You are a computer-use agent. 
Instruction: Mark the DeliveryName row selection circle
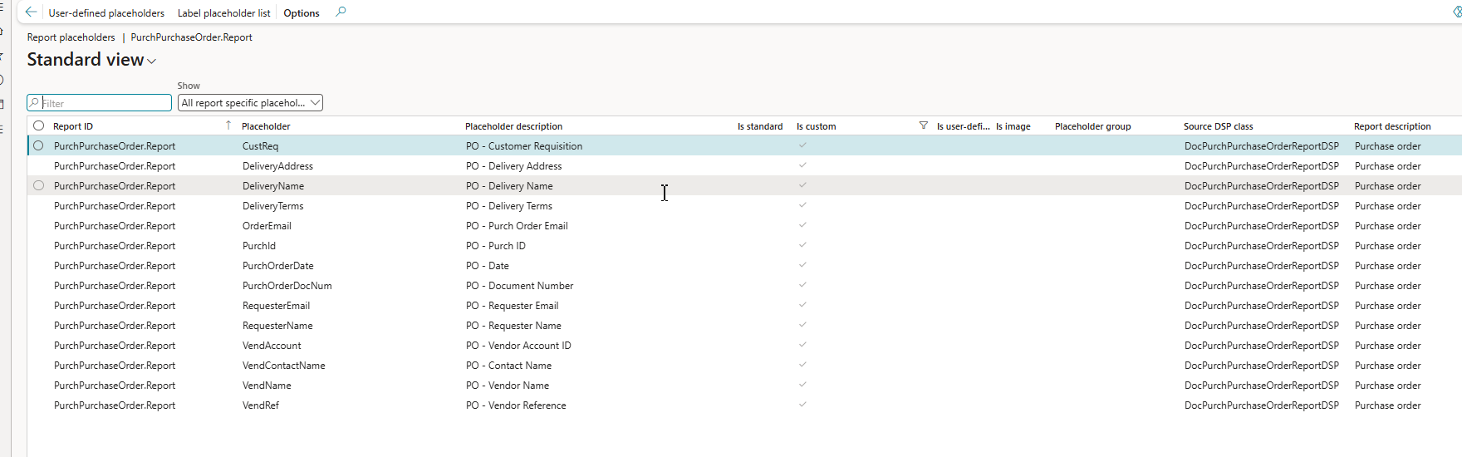tap(39, 186)
